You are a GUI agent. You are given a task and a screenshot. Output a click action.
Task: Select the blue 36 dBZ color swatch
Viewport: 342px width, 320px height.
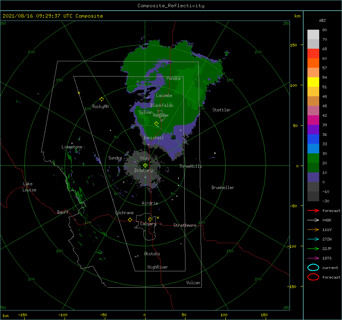point(313,139)
